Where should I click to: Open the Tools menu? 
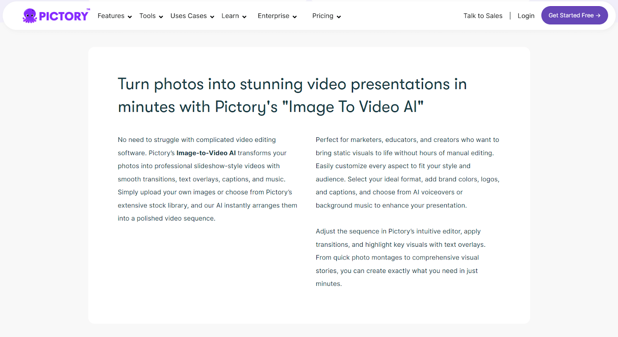pyautogui.click(x=147, y=16)
